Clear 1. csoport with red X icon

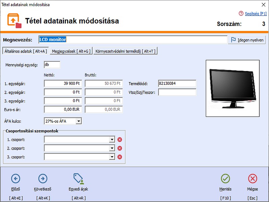(x=119, y=140)
